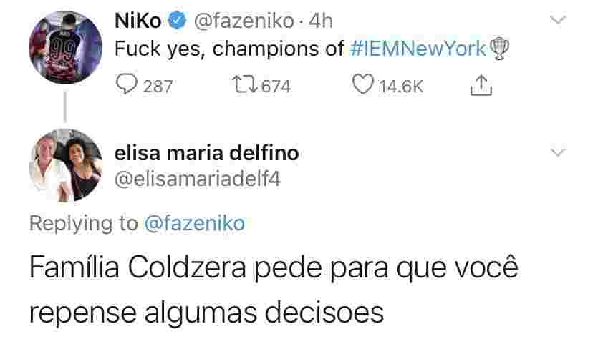Click the share upload icon

pos(479,86)
